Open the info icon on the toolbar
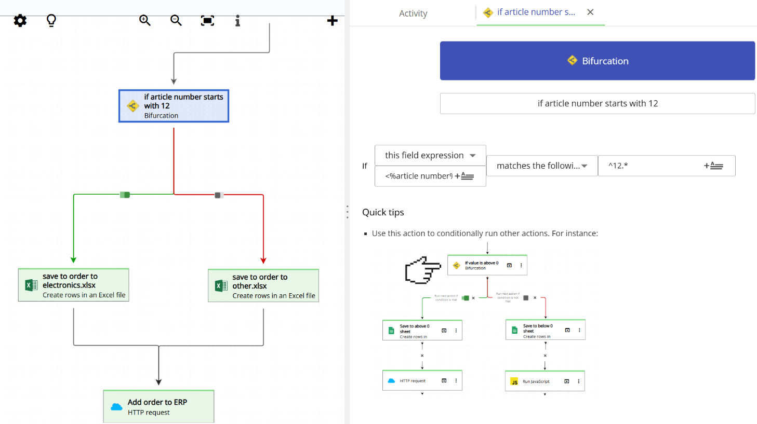 tap(237, 21)
